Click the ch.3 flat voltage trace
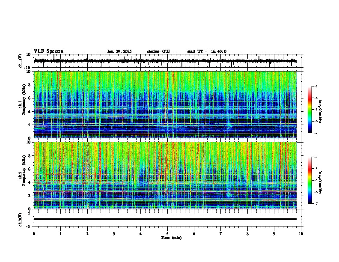Screen dimensions: 339x262 click(165, 219)
